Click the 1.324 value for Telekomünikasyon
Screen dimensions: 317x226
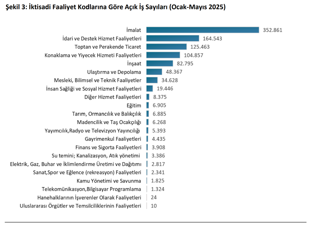(158, 189)
